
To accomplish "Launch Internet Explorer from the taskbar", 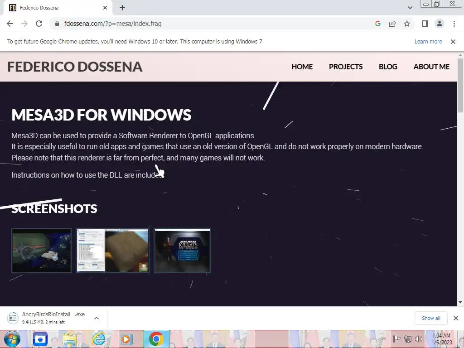I will (x=98, y=339).
